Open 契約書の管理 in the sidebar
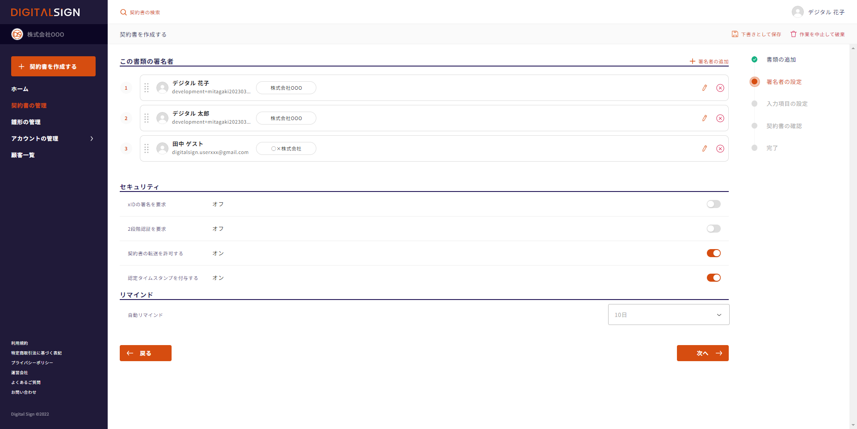The image size is (857, 429). (x=29, y=105)
